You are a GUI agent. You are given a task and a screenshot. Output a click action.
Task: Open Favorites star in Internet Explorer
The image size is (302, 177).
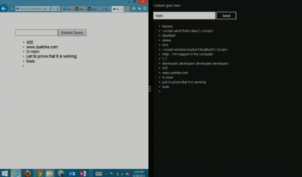(x=139, y=8)
